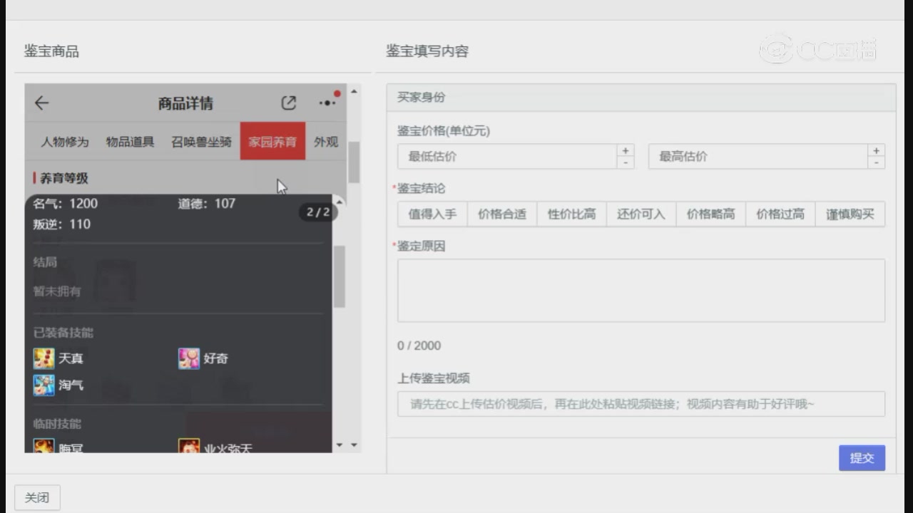
Task: Decrease 最低估价 with minus stepper
Action: coord(626,163)
